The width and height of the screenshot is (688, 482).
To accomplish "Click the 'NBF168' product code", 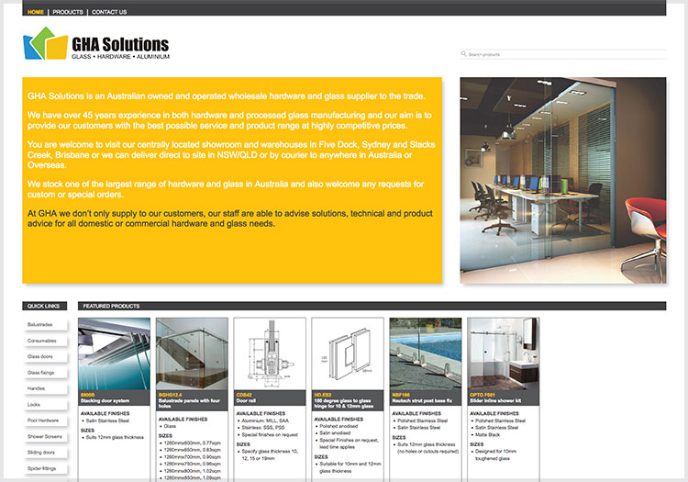I will pyautogui.click(x=401, y=395).
